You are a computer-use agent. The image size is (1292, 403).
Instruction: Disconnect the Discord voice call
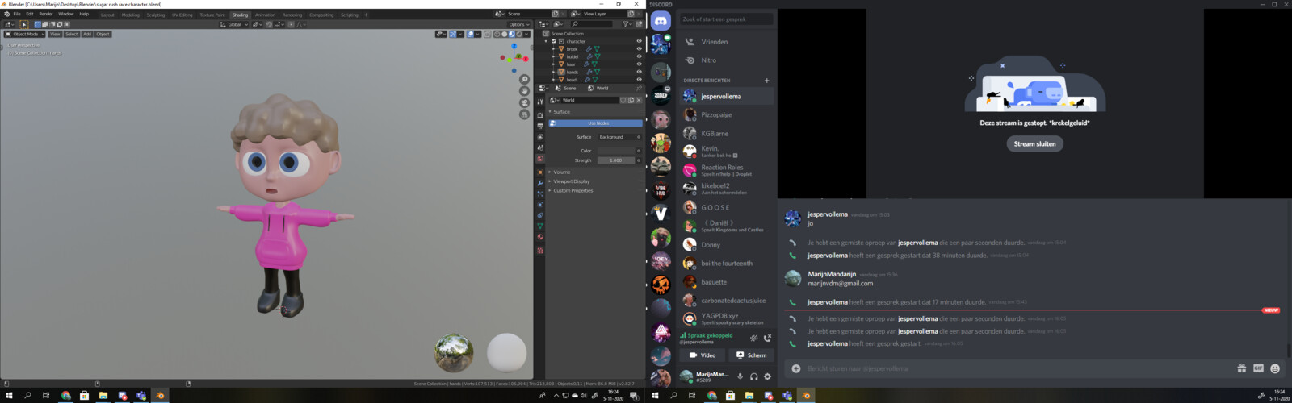767,338
